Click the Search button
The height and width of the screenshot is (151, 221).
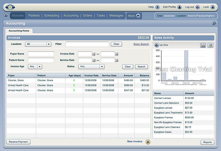tap(141, 67)
